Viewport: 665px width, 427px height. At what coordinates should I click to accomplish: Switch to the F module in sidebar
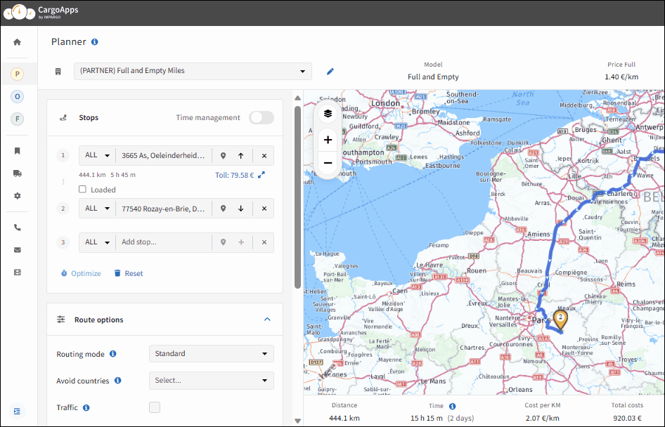pos(18,119)
